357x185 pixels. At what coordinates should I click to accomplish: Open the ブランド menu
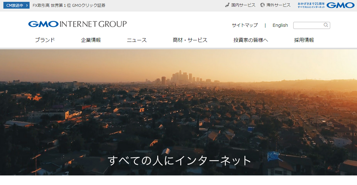(x=45, y=40)
